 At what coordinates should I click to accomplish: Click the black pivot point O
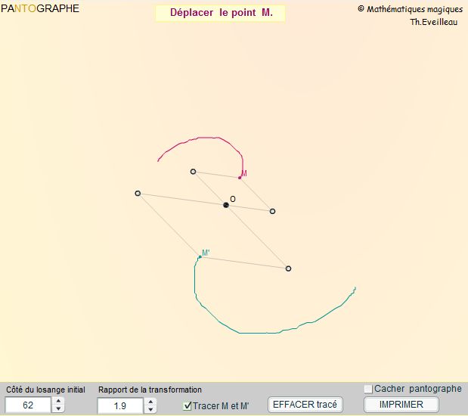(226, 205)
